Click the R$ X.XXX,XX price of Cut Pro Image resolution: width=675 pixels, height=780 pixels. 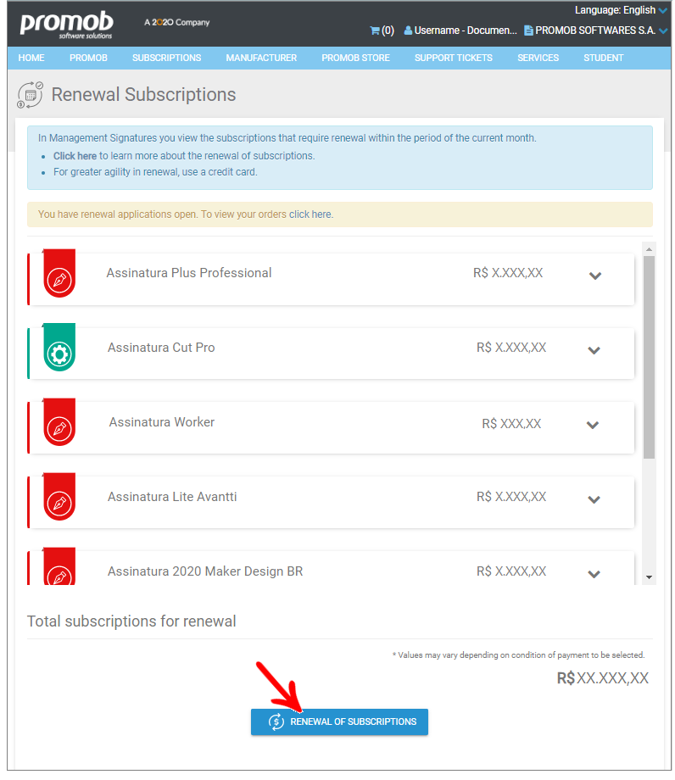click(511, 348)
